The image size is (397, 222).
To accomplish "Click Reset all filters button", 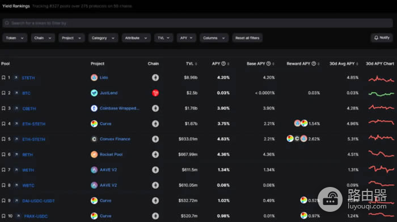I will [x=247, y=38].
